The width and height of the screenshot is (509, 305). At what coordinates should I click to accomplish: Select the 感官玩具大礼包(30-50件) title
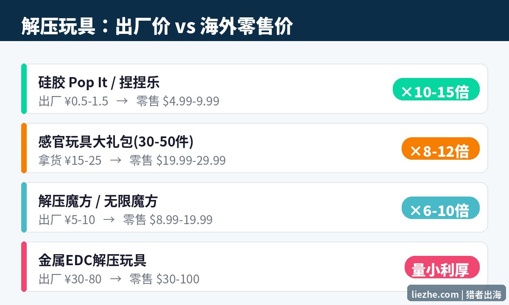116,141
